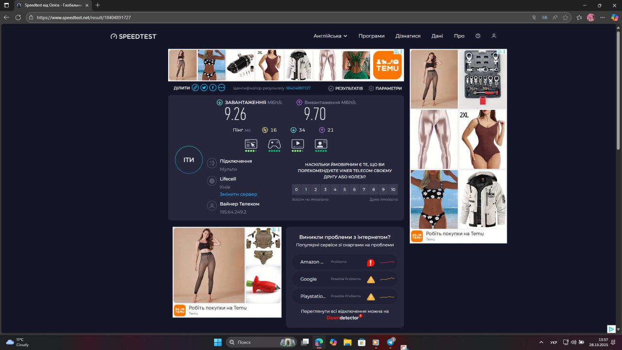
Task: Open the Google possible problems row
Action: click(345, 279)
